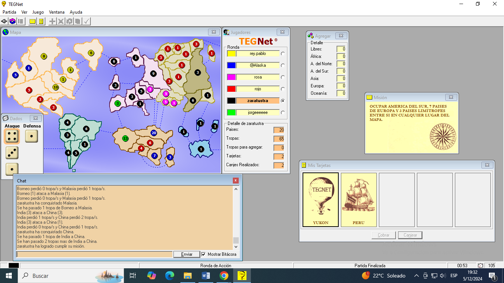
Task: Click the black army on Africa with 20
Action: pos(154,133)
